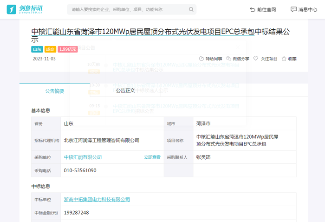Click date 2023-11-03

tap(44, 59)
